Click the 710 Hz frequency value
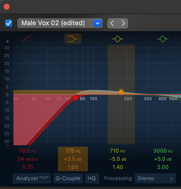The image size is (181, 189). tap(117, 151)
